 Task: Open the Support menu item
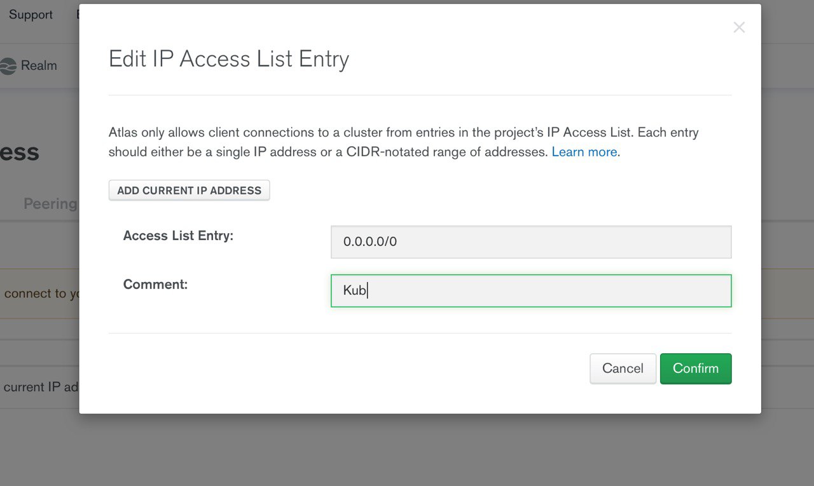(x=31, y=15)
